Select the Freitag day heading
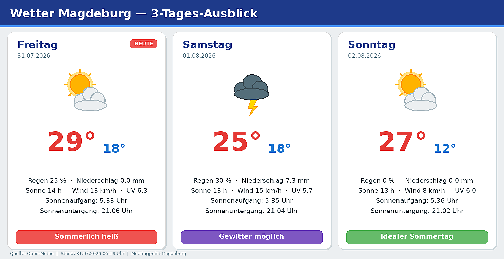Screen dimensions: 504x259 tap(38, 45)
